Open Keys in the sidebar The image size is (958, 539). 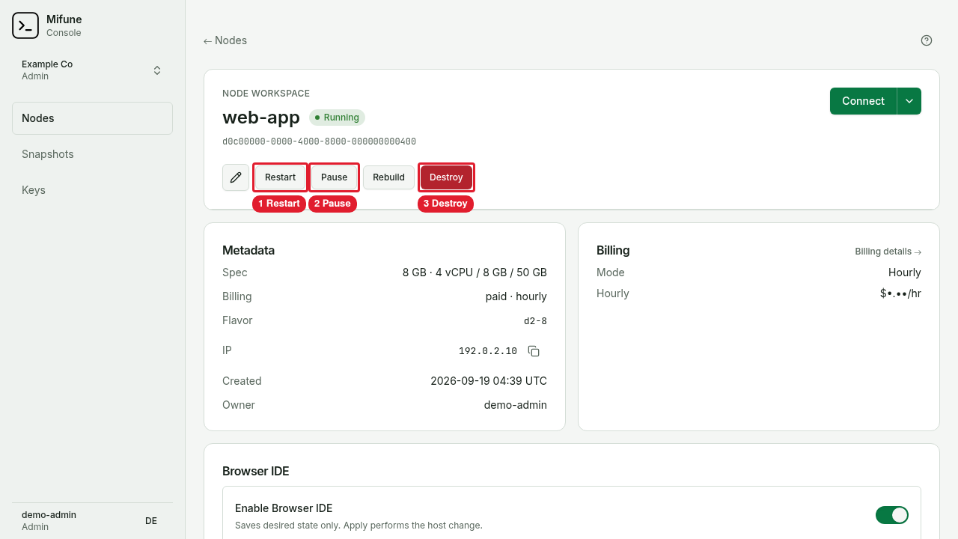click(x=92, y=190)
